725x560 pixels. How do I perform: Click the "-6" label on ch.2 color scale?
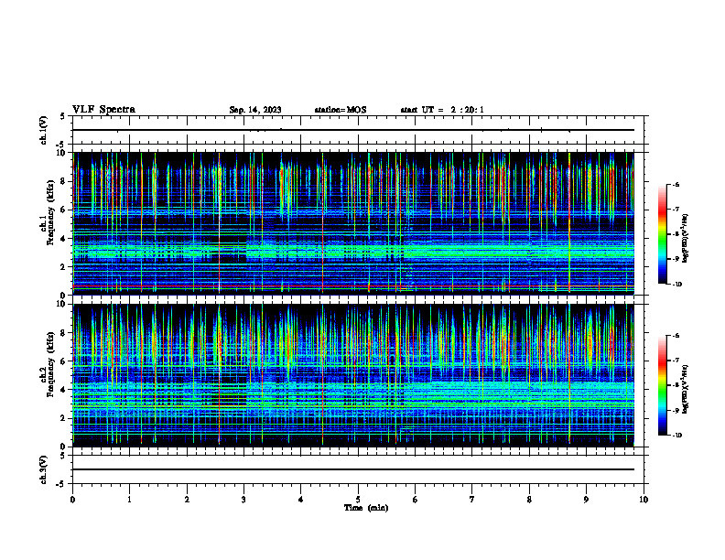[676, 336]
